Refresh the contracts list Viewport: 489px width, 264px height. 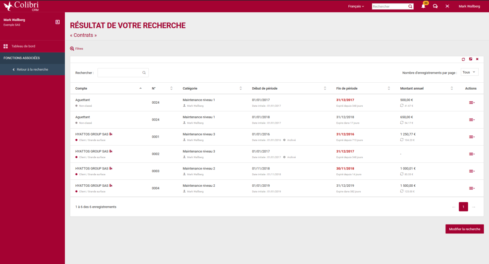pos(463,59)
